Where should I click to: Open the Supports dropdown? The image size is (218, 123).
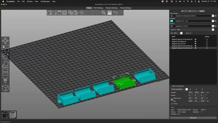click(213, 30)
